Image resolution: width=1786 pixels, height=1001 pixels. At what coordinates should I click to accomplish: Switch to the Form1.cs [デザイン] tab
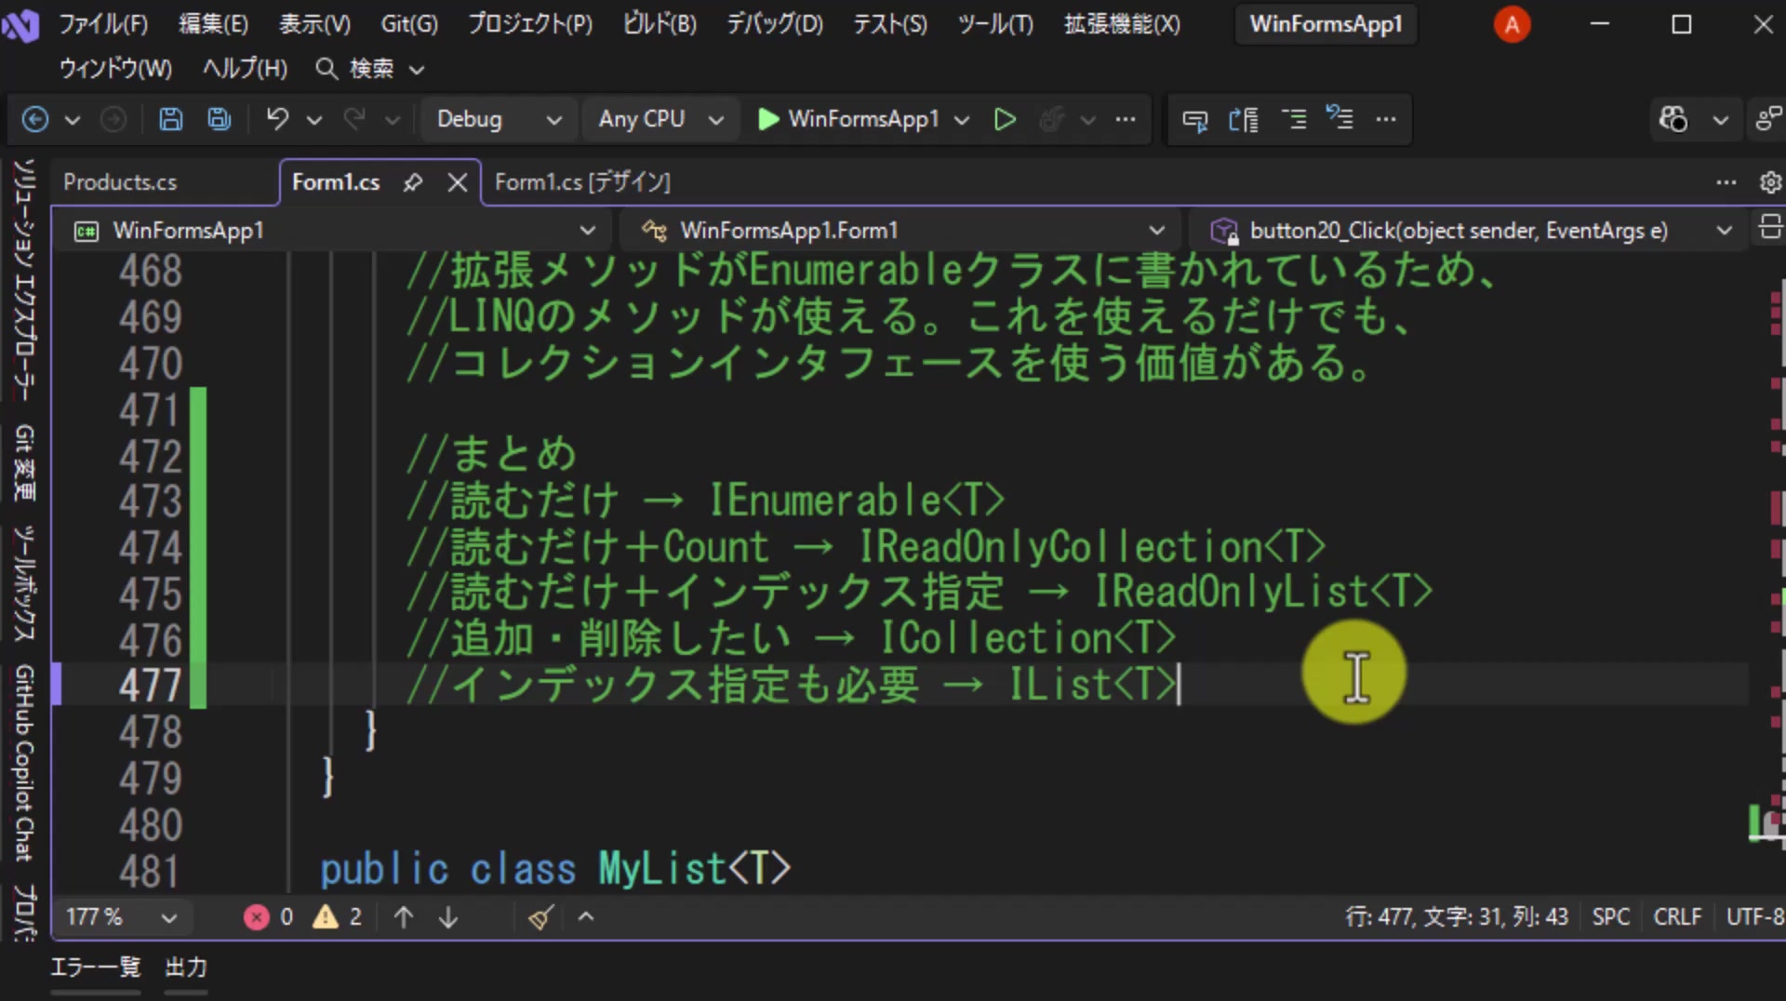(582, 182)
